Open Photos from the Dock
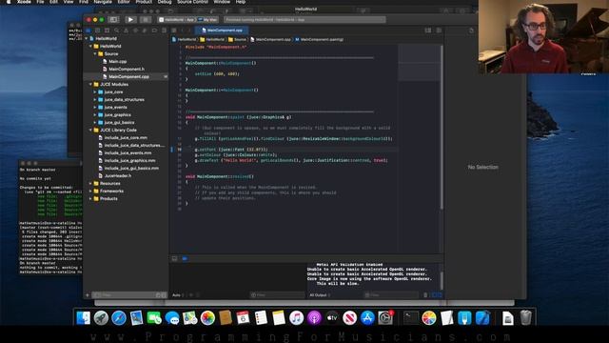Screen dimensions: 609x343 point(207,317)
